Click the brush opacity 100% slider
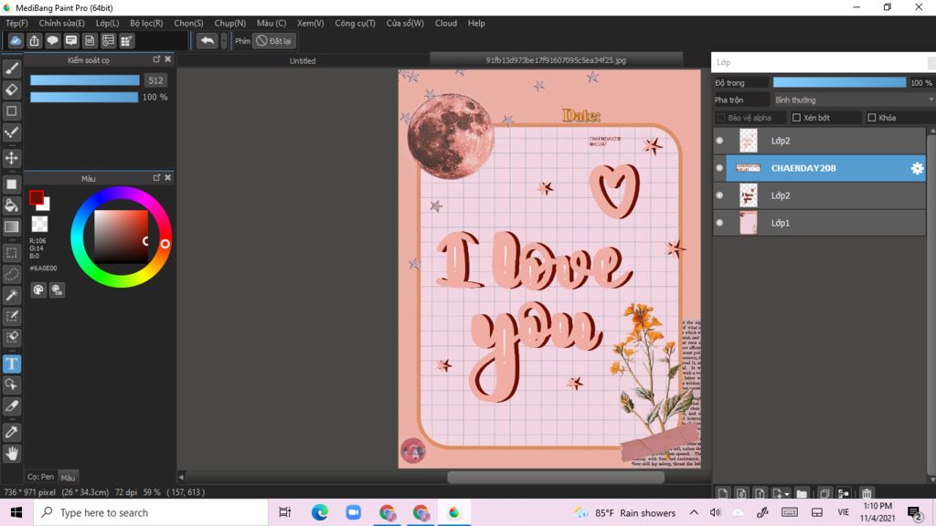The image size is (936, 526). (x=84, y=97)
